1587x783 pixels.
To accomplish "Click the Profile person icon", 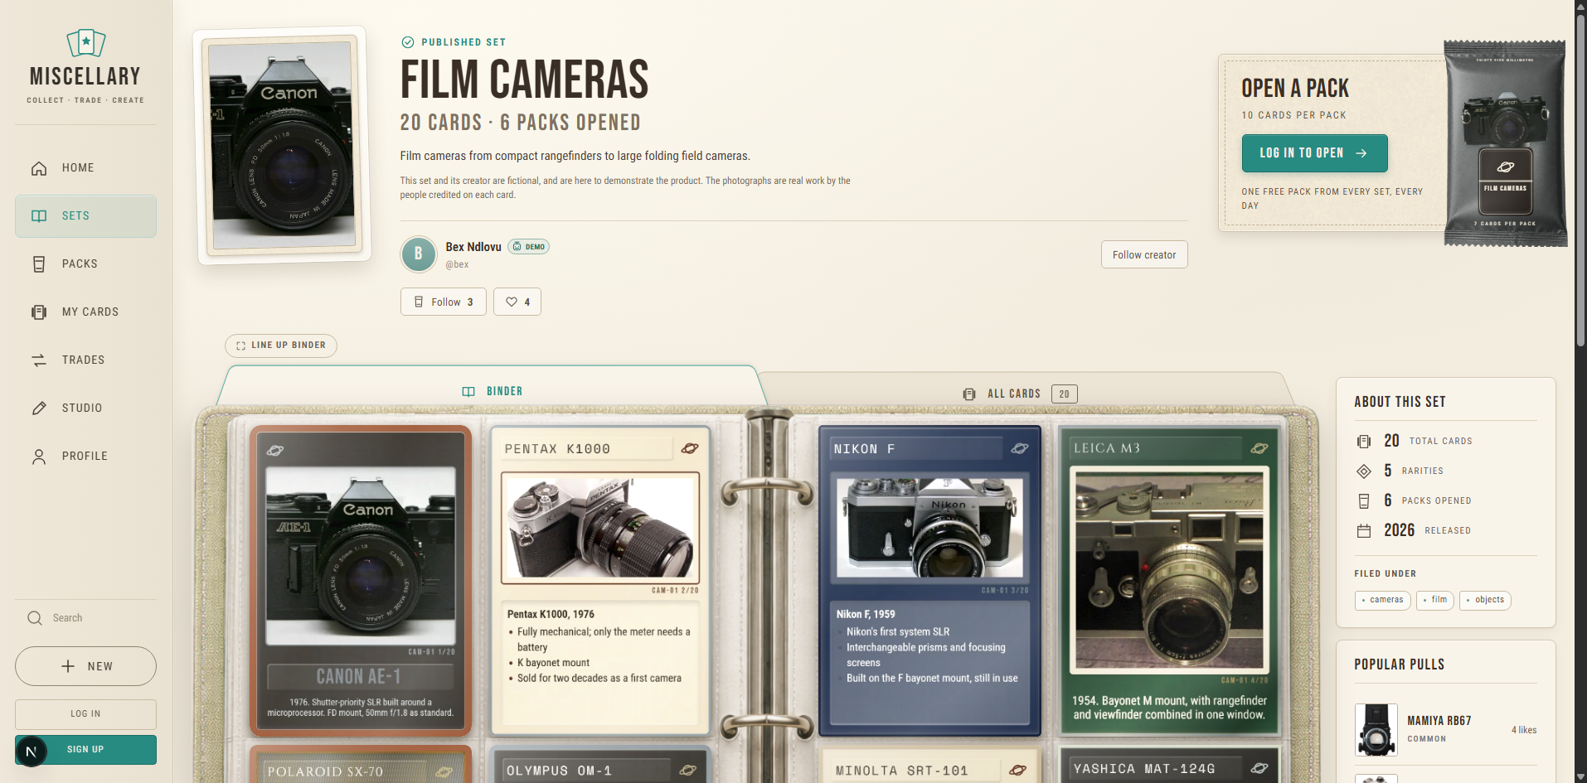I will click(x=39, y=457).
